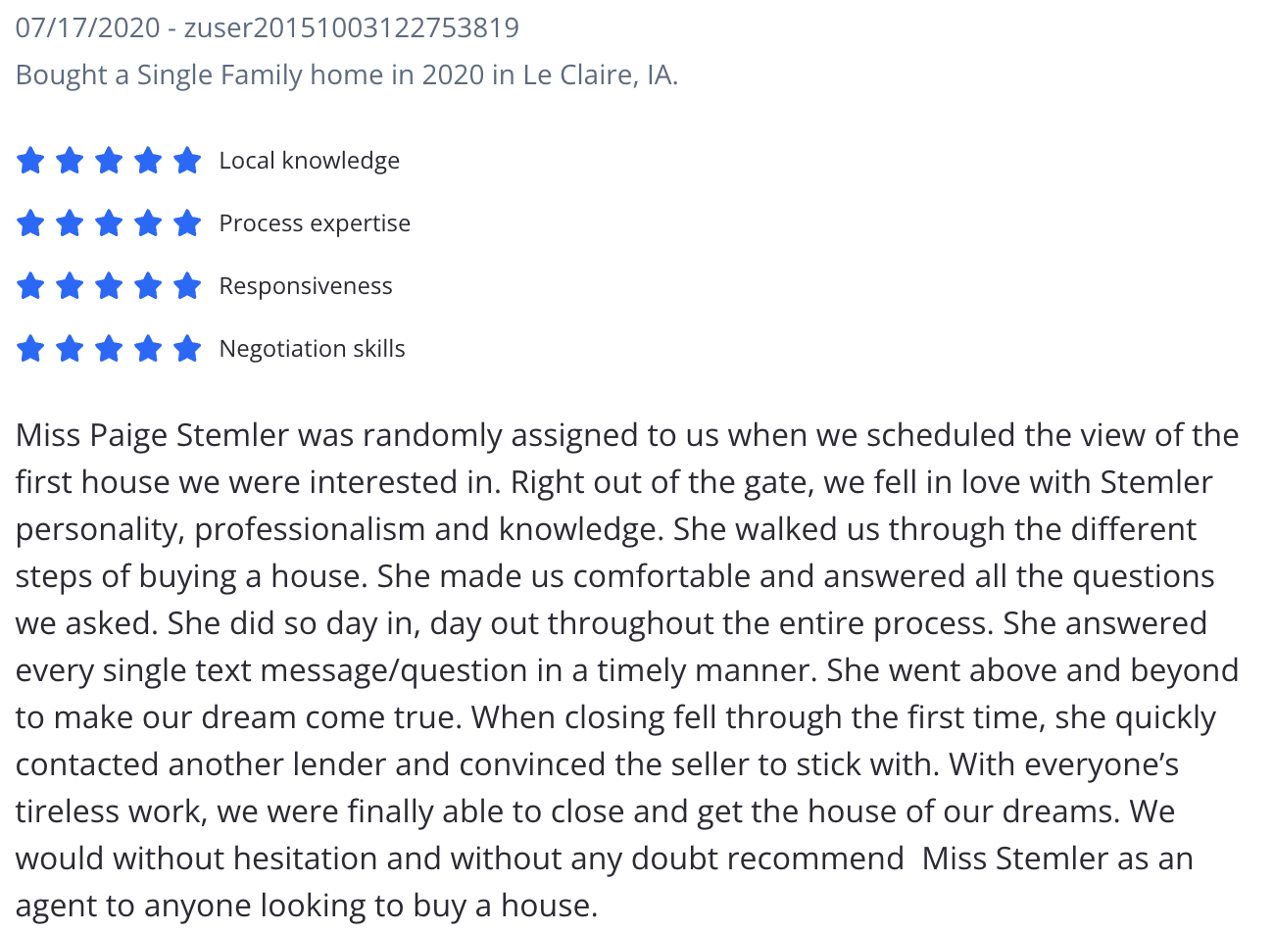
Task: Click the fifth star of Process expertise rating
Action: (187, 222)
